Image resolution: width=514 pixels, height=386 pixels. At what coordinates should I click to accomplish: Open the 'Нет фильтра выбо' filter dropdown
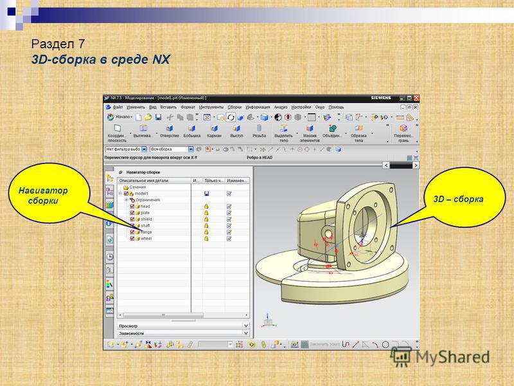tap(144, 149)
